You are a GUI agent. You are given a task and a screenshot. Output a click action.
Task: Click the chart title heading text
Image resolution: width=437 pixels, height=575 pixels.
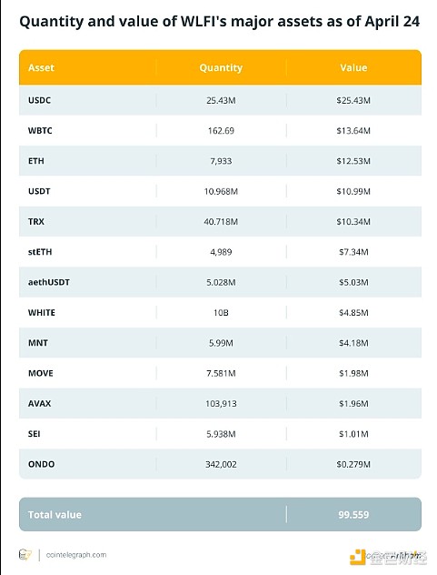coord(220,22)
